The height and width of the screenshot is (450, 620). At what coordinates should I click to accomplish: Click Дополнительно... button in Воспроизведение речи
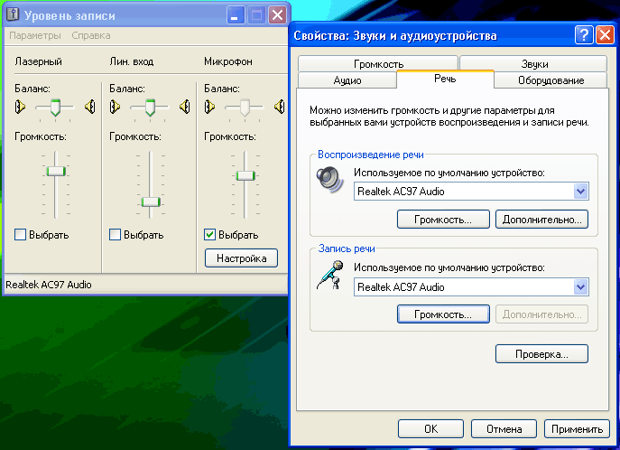(x=541, y=220)
